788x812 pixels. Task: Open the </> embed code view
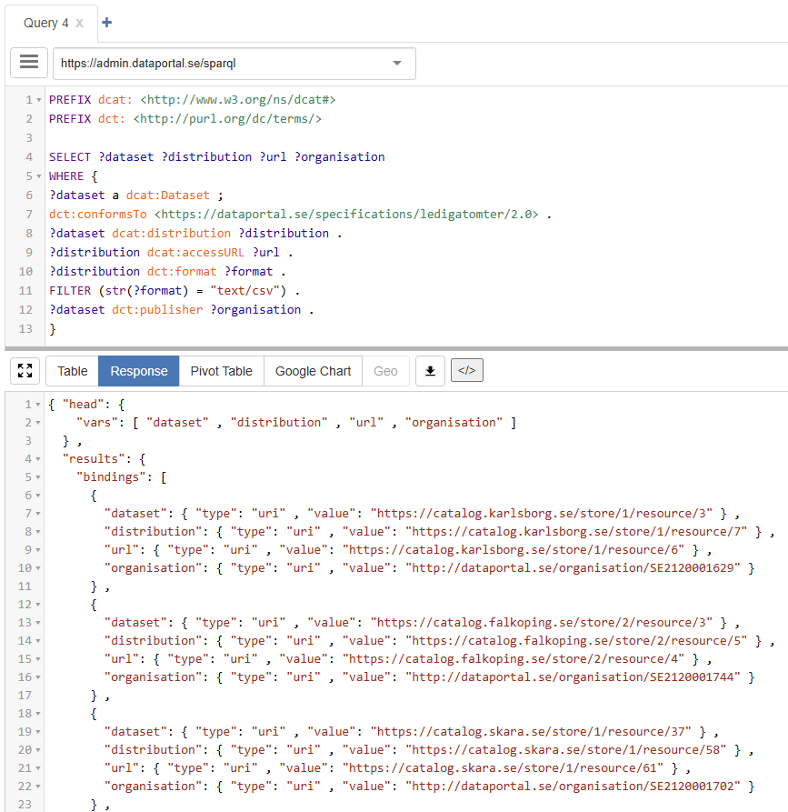pyautogui.click(x=466, y=370)
